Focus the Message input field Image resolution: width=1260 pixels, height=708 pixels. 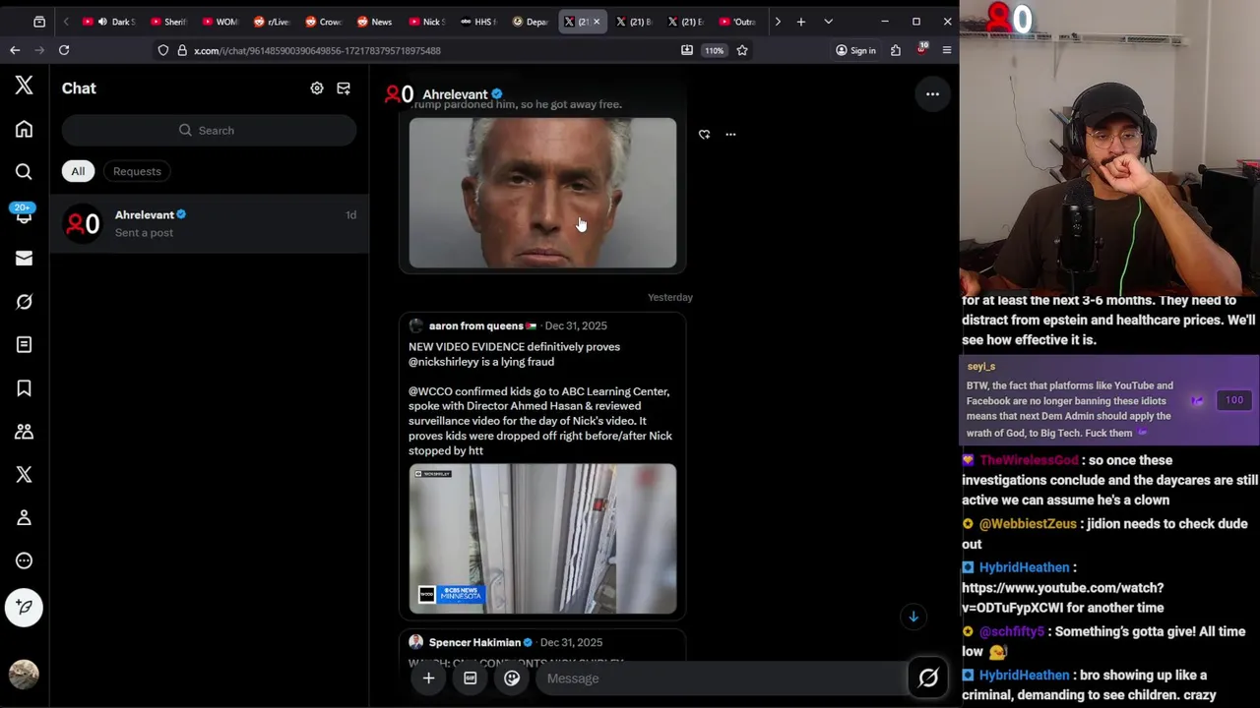point(721,678)
